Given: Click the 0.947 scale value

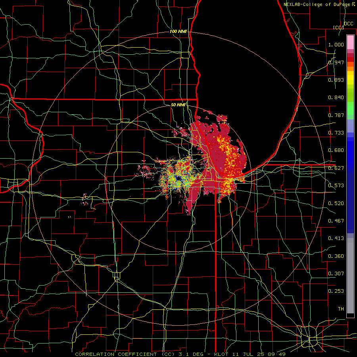Looking at the screenshot, I should (x=336, y=62).
